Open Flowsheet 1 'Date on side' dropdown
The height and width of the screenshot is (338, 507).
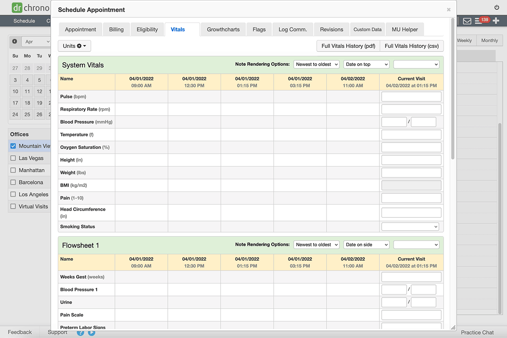pyautogui.click(x=366, y=245)
